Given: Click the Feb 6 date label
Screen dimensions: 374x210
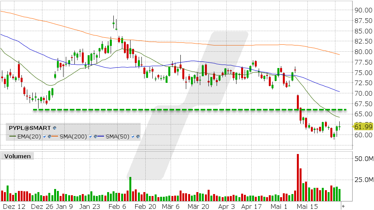Looking at the screenshot, I should (x=117, y=206).
